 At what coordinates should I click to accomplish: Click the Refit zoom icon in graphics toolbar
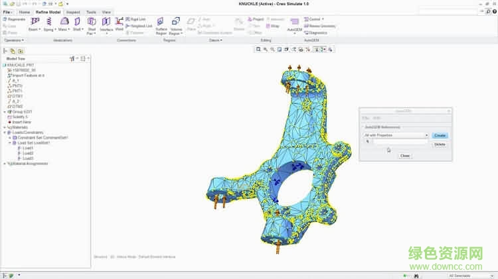pos(258,50)
